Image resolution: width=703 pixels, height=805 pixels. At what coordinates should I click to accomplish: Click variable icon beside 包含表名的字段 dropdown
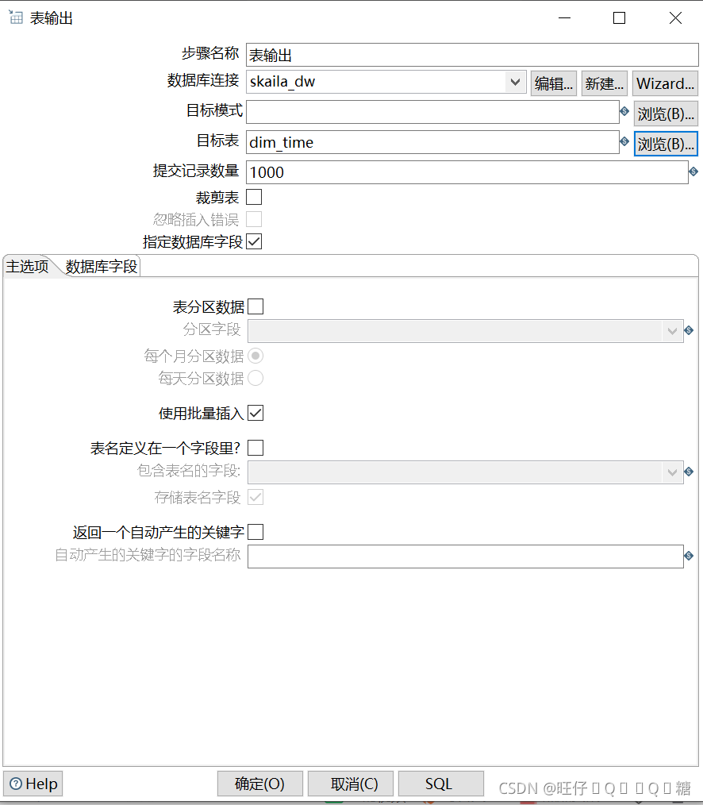point(689,472)
